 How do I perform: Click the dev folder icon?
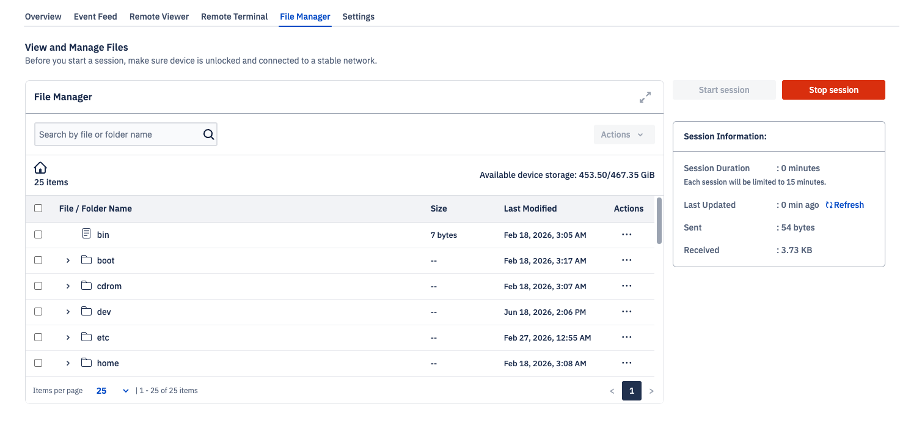tap(86, 311)
